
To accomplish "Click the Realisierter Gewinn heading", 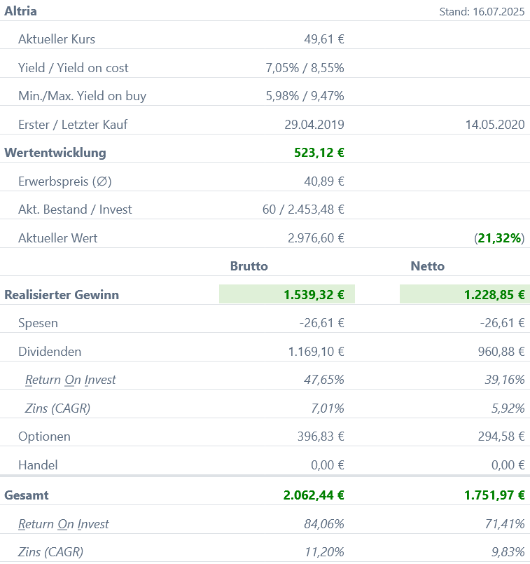I will [x=62, y=295].
